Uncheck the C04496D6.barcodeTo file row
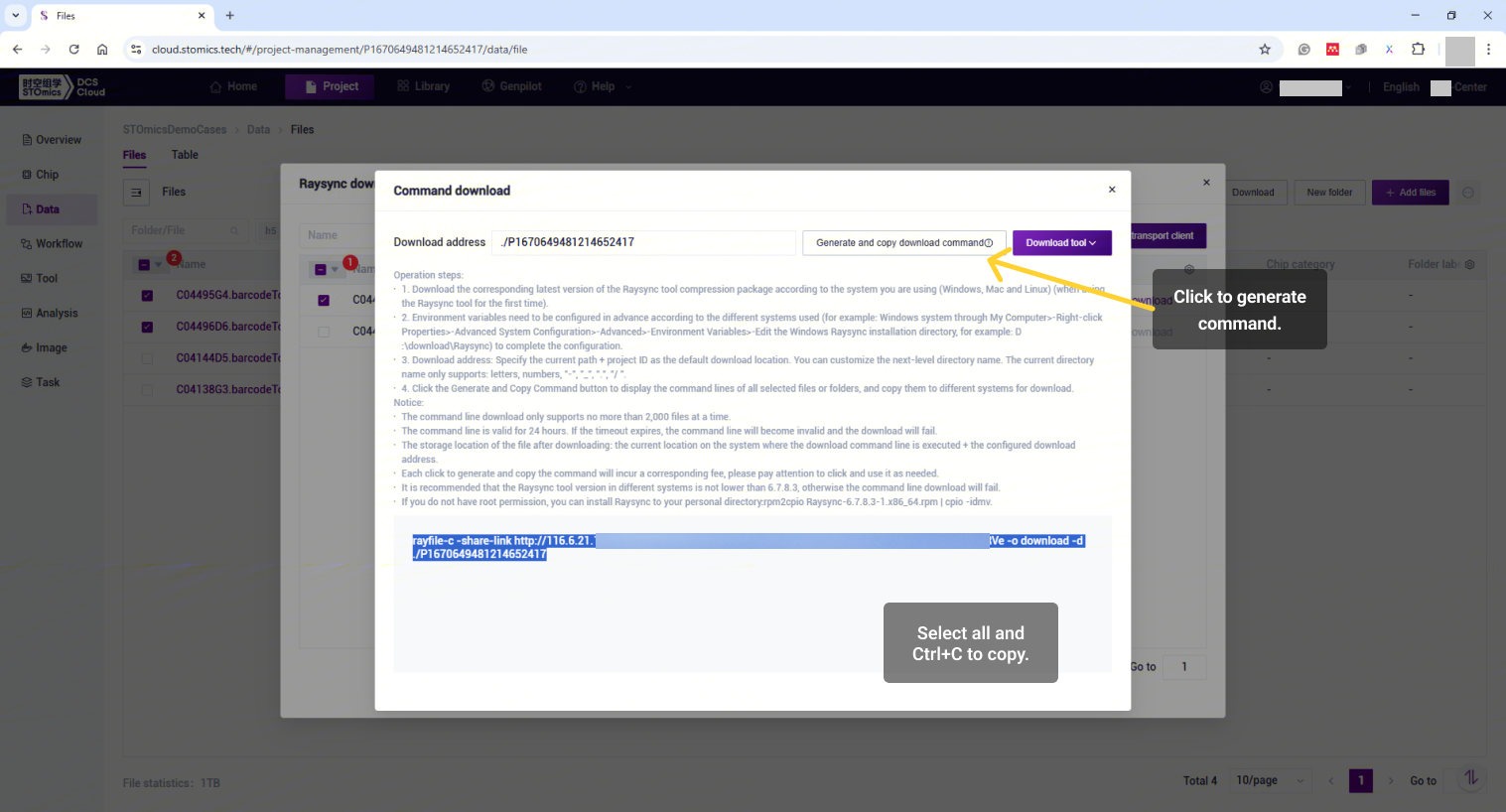Screen dimensions: 1506x812 point(147,328)
